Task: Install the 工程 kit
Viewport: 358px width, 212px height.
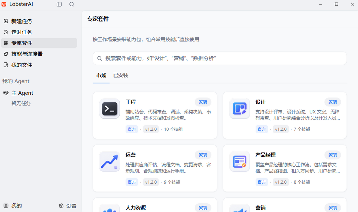Action: point(203,102)
